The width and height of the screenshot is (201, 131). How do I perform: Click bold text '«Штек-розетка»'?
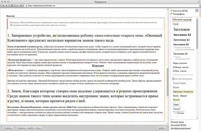click(15, 70)
